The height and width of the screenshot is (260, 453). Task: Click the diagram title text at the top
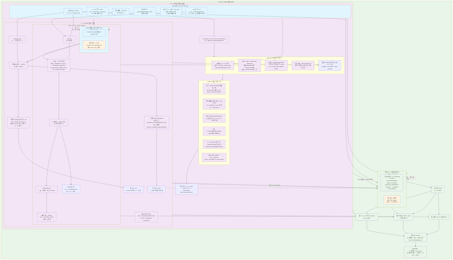226,2
